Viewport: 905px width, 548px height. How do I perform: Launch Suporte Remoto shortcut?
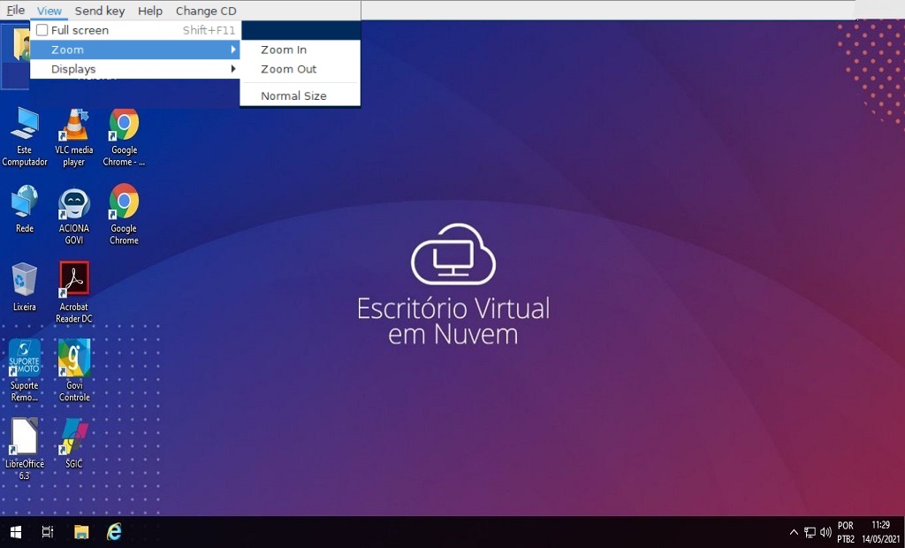pyautogui.click(x=25, y=358)
